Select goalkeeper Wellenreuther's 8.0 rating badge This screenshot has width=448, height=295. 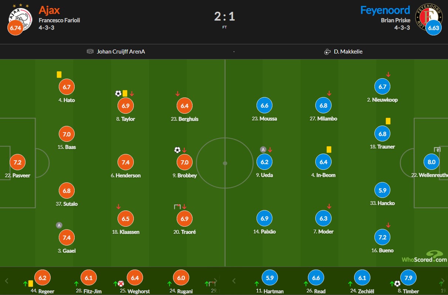coord(431,162)
